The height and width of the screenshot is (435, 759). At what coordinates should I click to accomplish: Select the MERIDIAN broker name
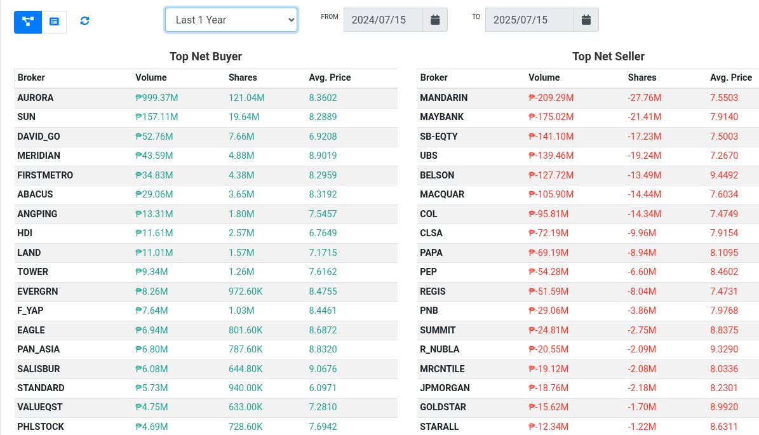tap(39, 156)
